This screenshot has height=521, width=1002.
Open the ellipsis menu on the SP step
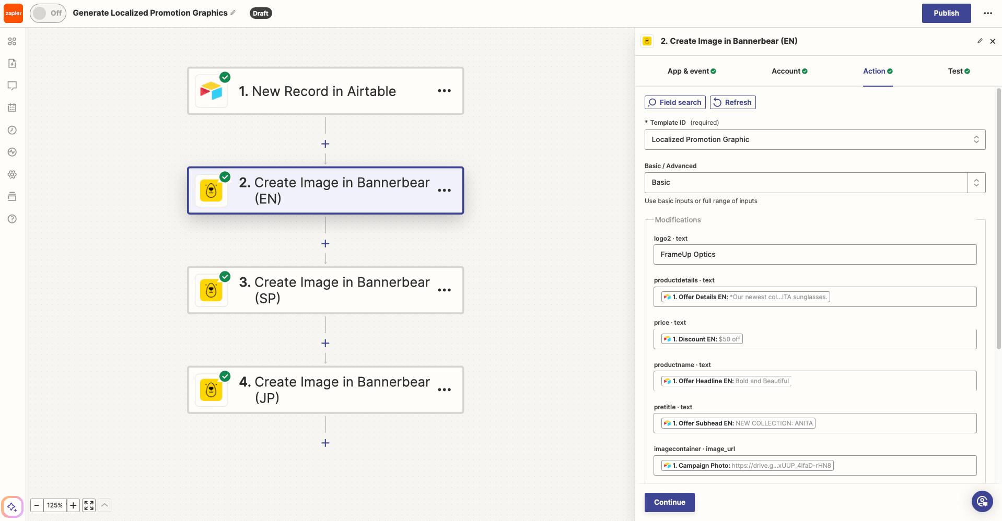445,290
